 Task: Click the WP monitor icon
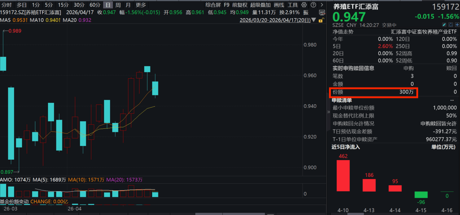tap(322, 13)
